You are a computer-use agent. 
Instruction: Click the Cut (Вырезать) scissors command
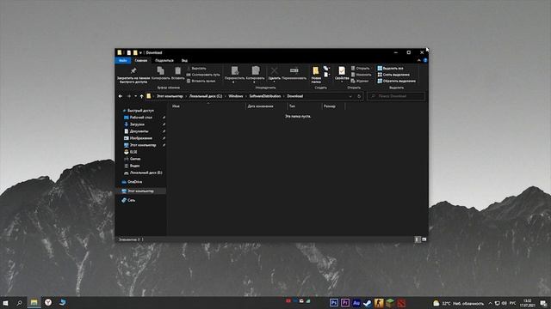(x=197, y=69)
